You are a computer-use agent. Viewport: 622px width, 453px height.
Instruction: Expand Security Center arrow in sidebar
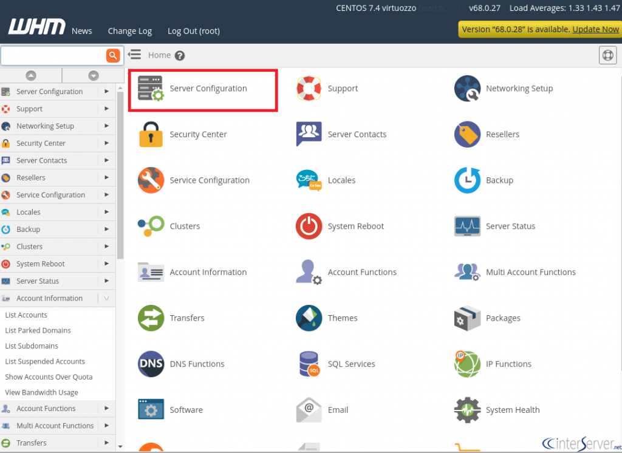tap(106, 143)
